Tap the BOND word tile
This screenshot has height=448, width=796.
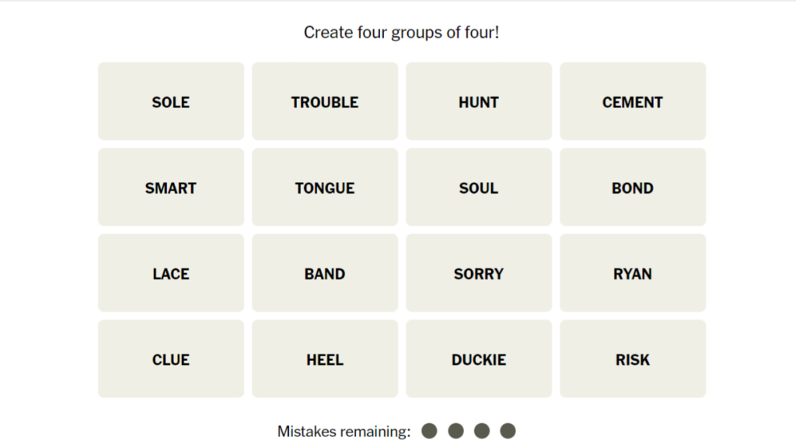[633, 187]
